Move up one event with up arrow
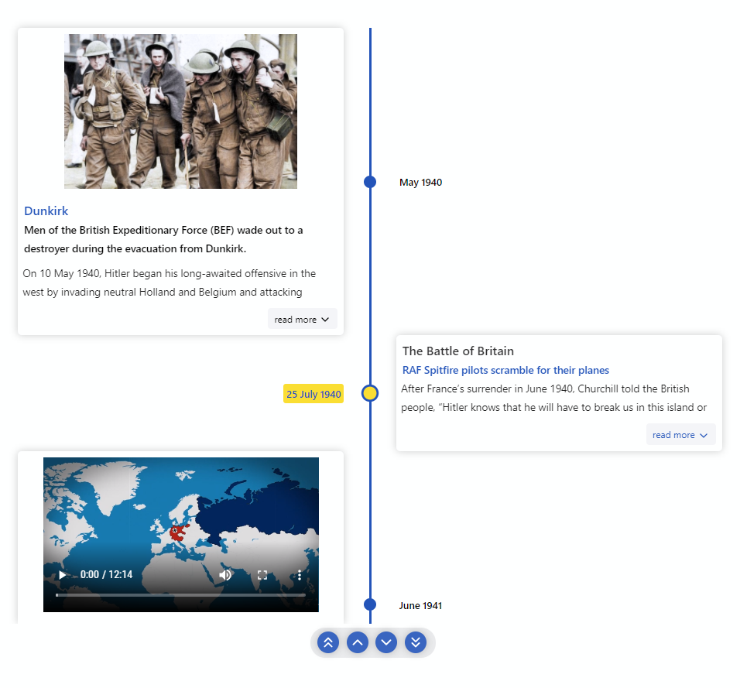The height and width of the screenshot is (688, 740). (357, 642)
